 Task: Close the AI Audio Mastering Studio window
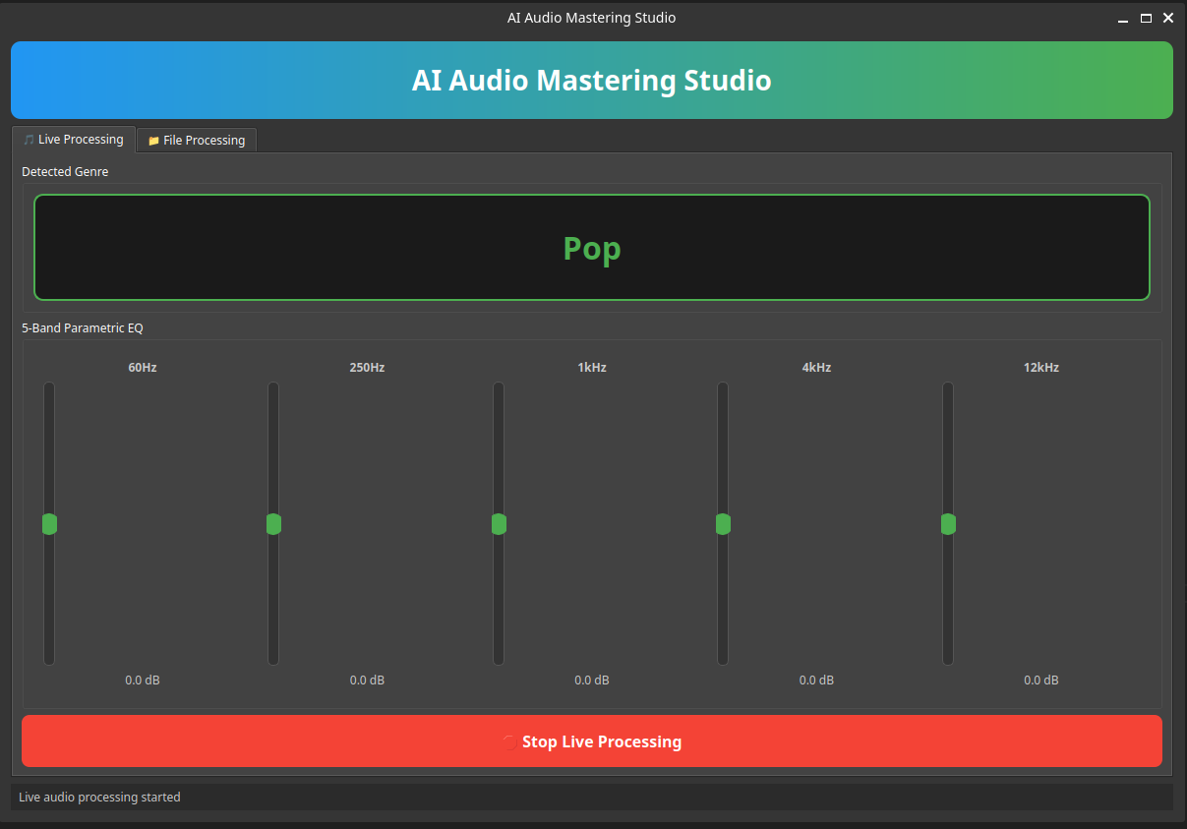(x=1168, y=18)
